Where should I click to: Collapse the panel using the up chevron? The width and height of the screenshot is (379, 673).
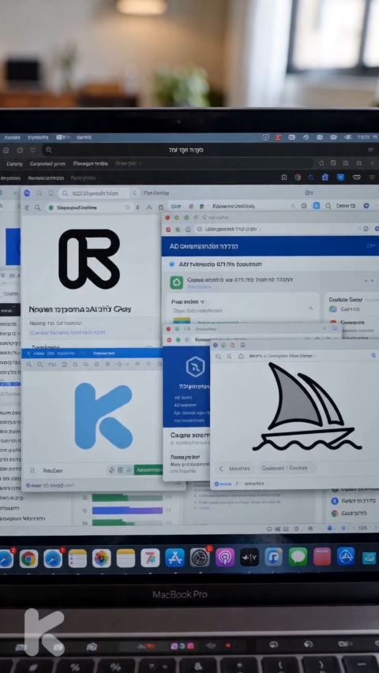(x=310, y=308)
